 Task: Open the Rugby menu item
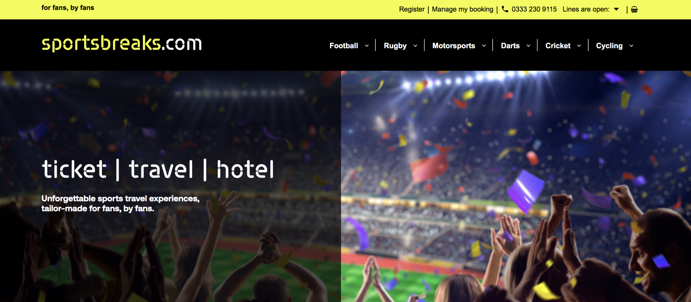395,46
